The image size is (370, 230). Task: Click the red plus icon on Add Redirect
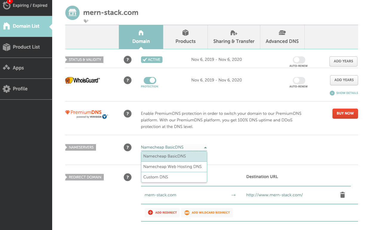150,212
